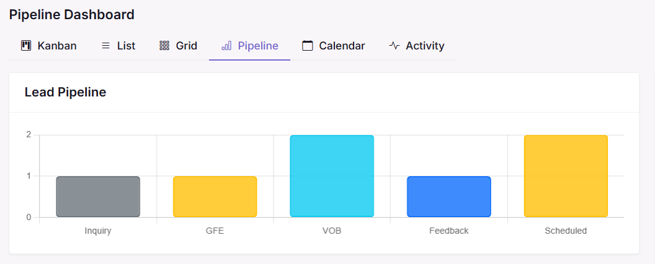Viewport: 655px width, 264px height.
Task: Show the Activity tab
Action: [x=425, y=46]
